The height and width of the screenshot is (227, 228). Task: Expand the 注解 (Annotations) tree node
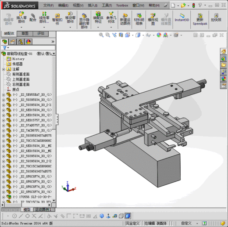tap(4, 69)
